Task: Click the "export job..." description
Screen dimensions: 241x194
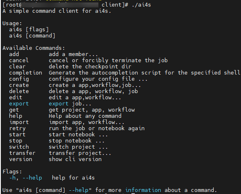Action: 70,104
